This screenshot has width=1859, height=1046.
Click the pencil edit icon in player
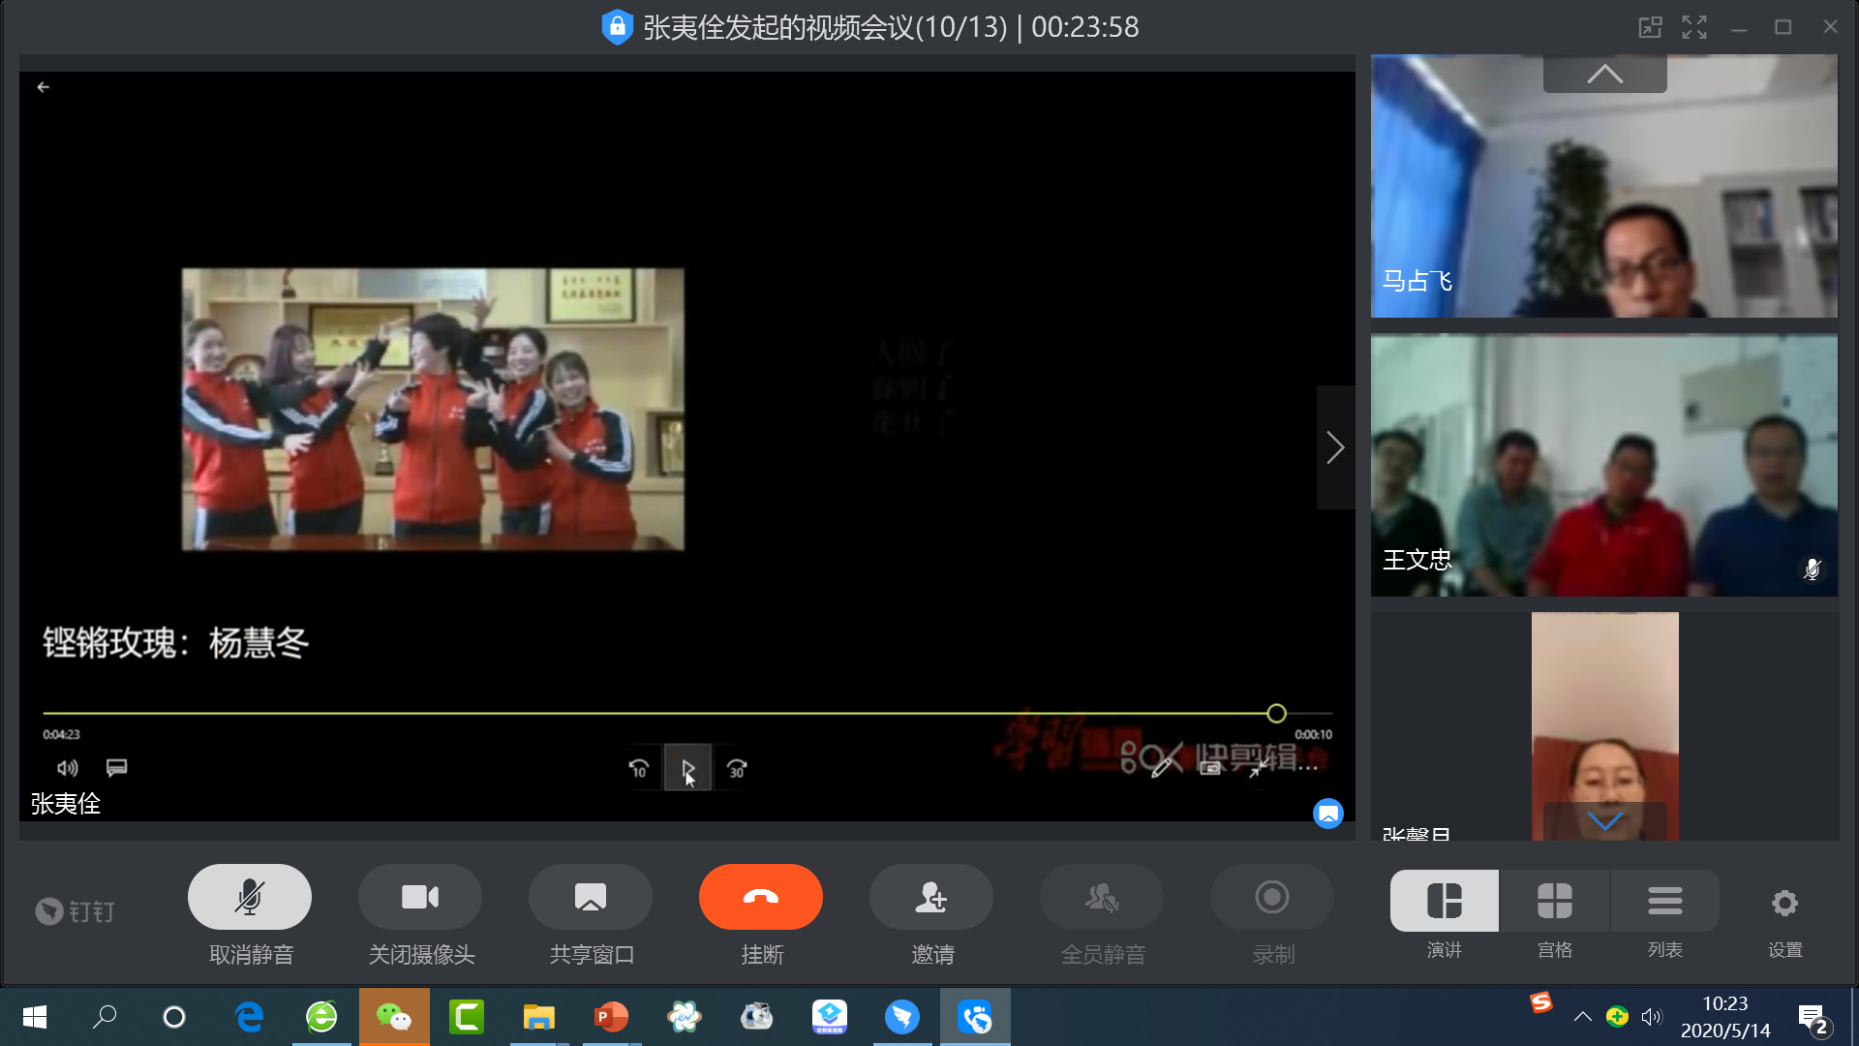[1162, 768]
